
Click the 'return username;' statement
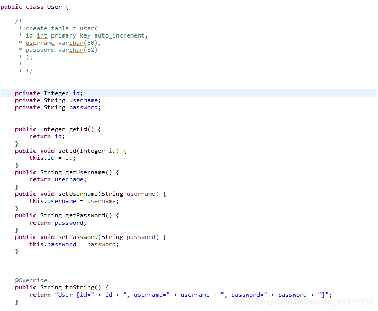coord(58,179)
